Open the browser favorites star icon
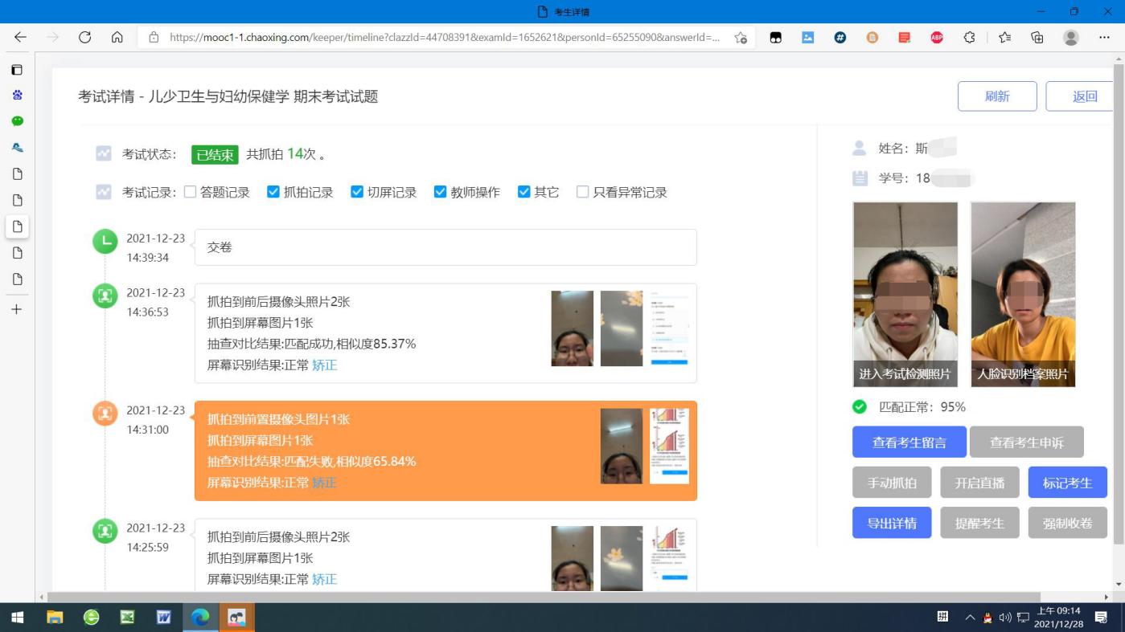The height and width of the screenshot is (632, 1125). pos(1004,37)
